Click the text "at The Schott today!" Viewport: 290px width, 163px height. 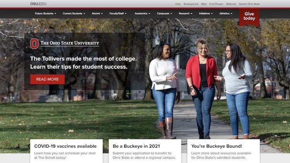coord(50,158)
